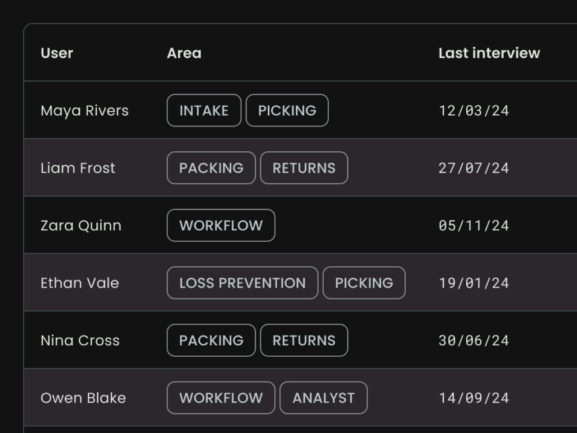Sort by the User column header
The width and height of the screenshot is (577, 433).
[57, 53]
